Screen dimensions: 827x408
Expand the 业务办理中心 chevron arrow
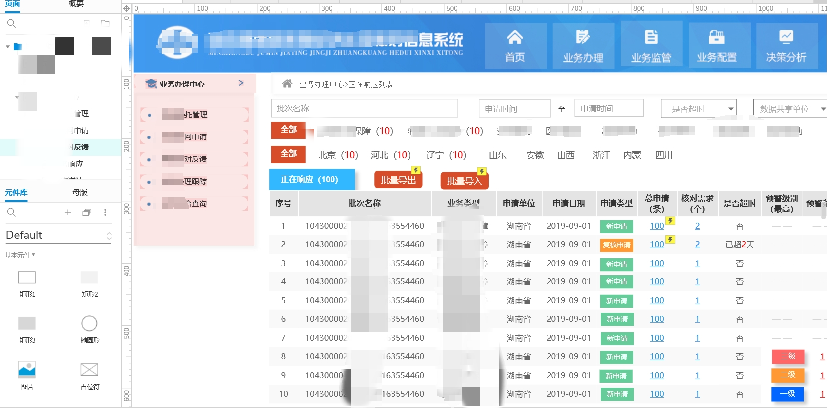[x=241, y=83]
